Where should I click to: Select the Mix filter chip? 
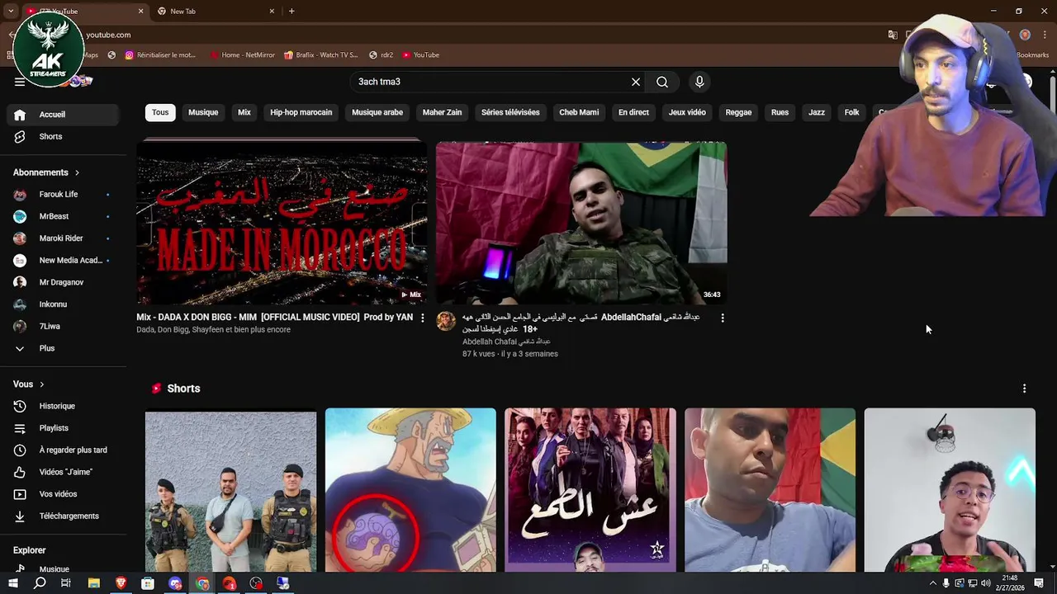point(244,112)
